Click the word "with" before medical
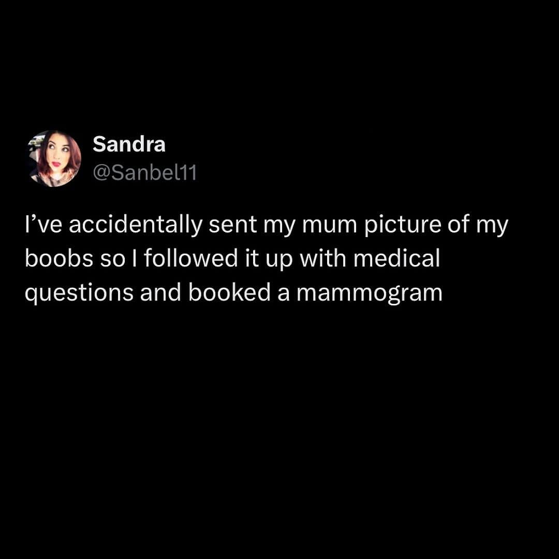This screenshot has width=559, height=559. point(323,258)
